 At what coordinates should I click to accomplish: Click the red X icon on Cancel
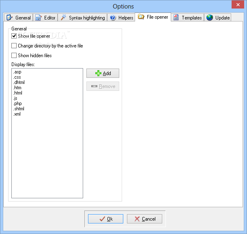137,219
